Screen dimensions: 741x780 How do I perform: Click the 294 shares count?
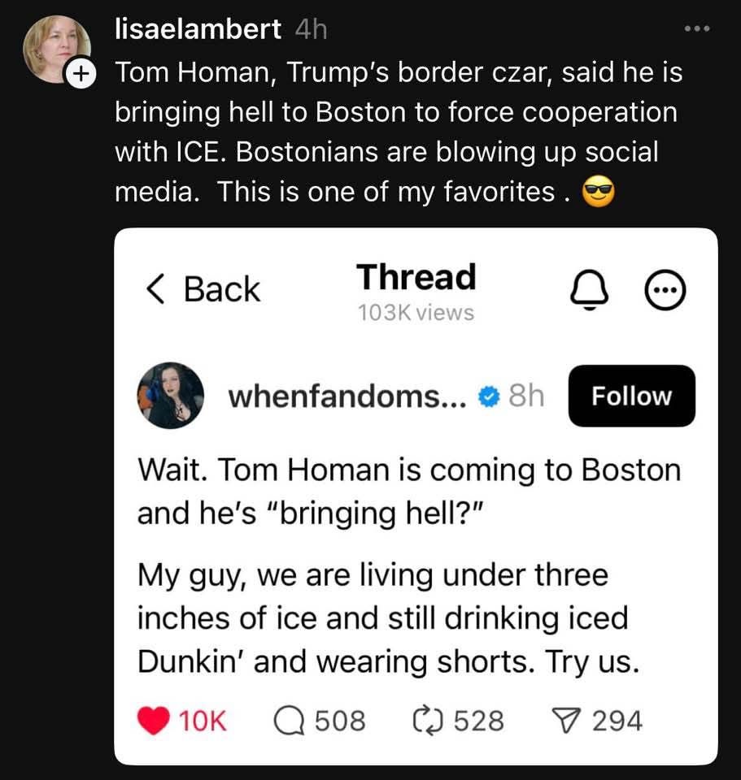coord(617,721)
